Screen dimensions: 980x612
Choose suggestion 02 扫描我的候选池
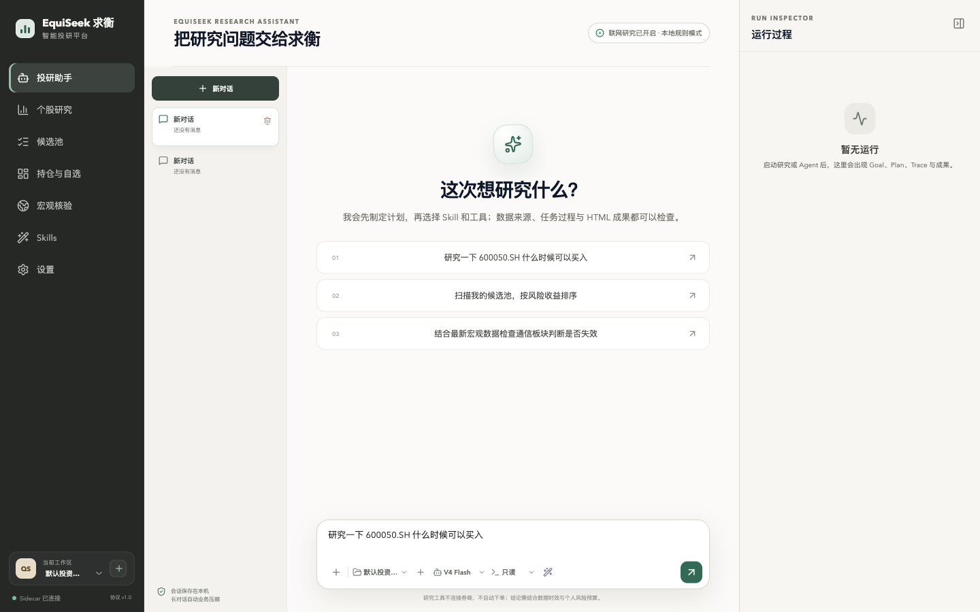pos(513,296)
